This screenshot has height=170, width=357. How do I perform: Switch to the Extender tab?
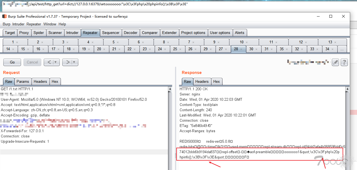[x=169, y=33]
